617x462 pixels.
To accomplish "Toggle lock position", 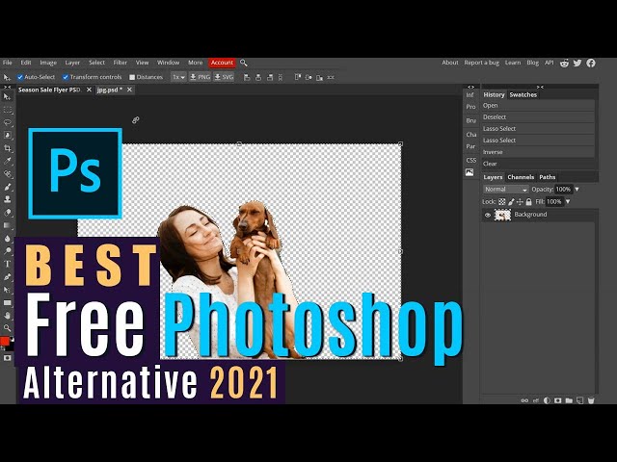I will [520, 202].
